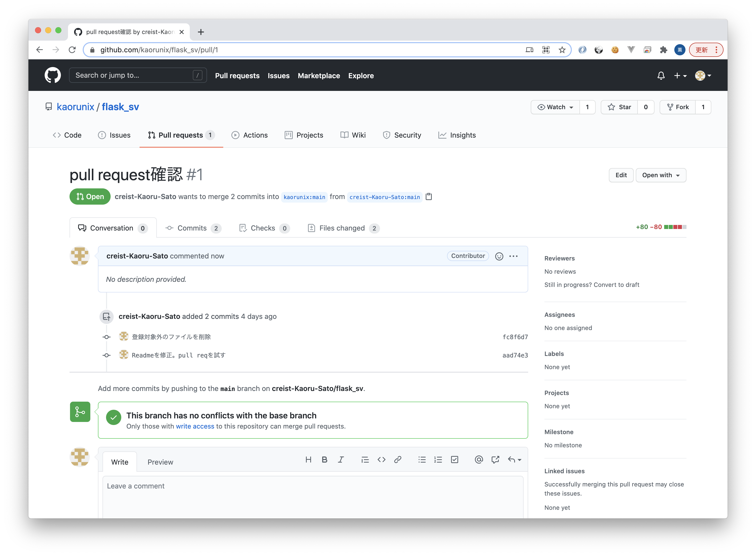Mention a user with the @ icon

click(x=479, y=460)
